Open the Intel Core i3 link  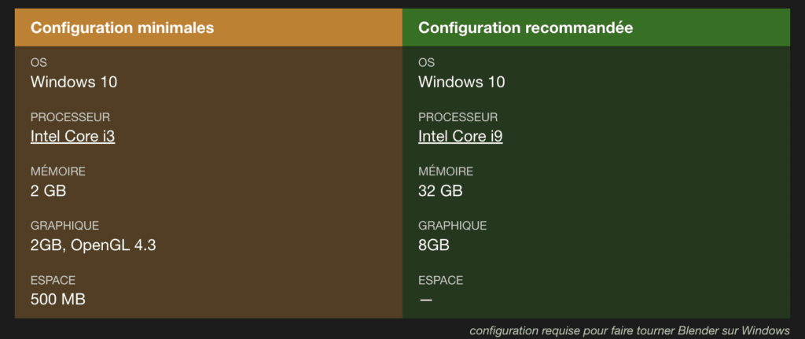[x=73, y=137]
